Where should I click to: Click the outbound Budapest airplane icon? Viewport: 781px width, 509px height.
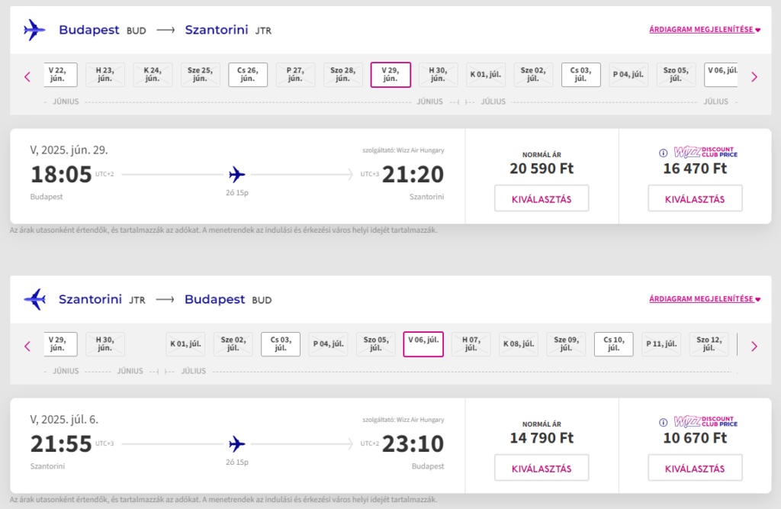tap(34, 30)
